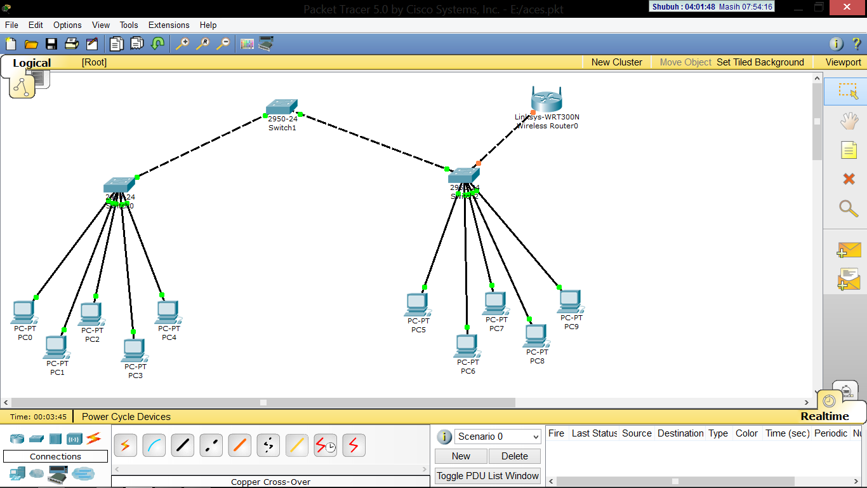
Task: Open the Edit menu
Action: coord(36,25)
